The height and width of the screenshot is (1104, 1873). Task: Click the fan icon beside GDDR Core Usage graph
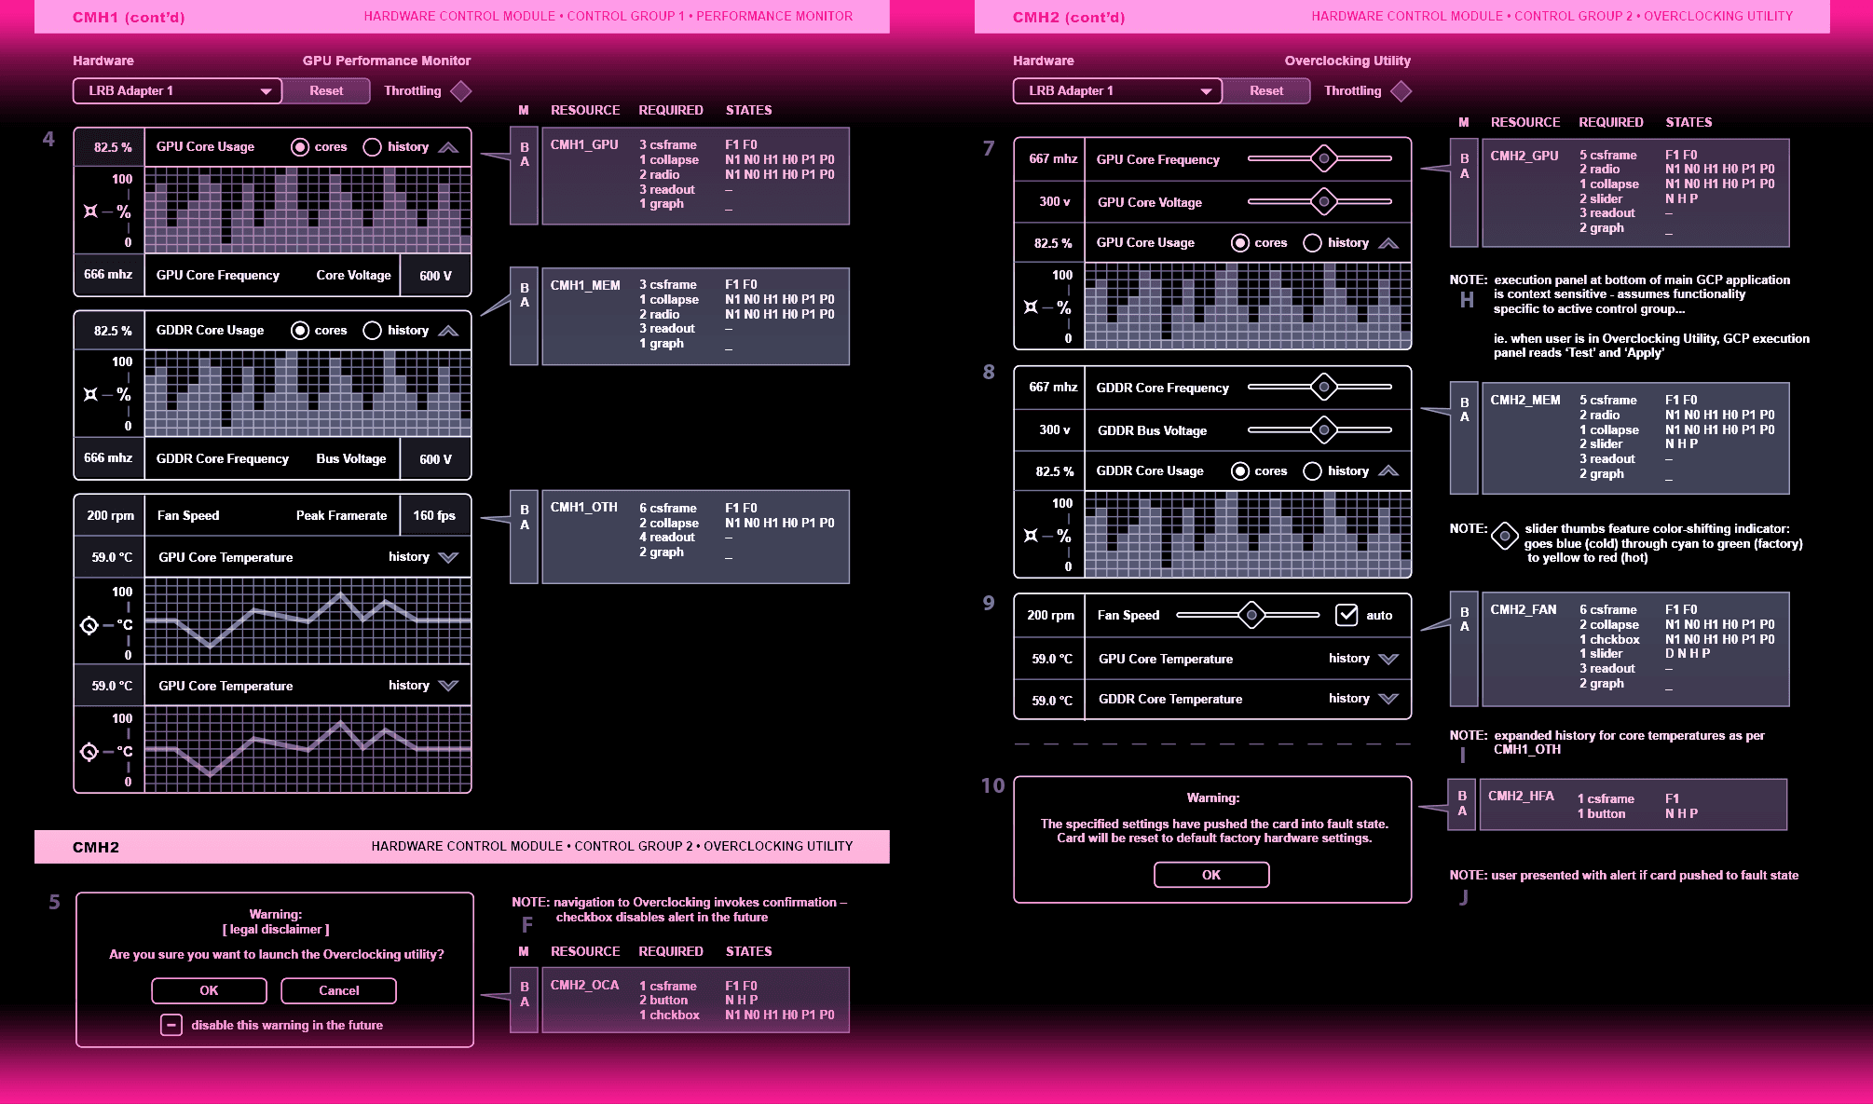pos(90,395)
